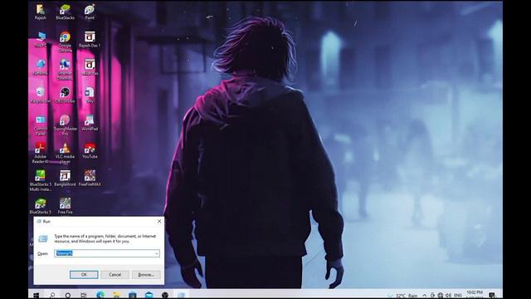Launch Adobe Reader XI shortcut

41,153
